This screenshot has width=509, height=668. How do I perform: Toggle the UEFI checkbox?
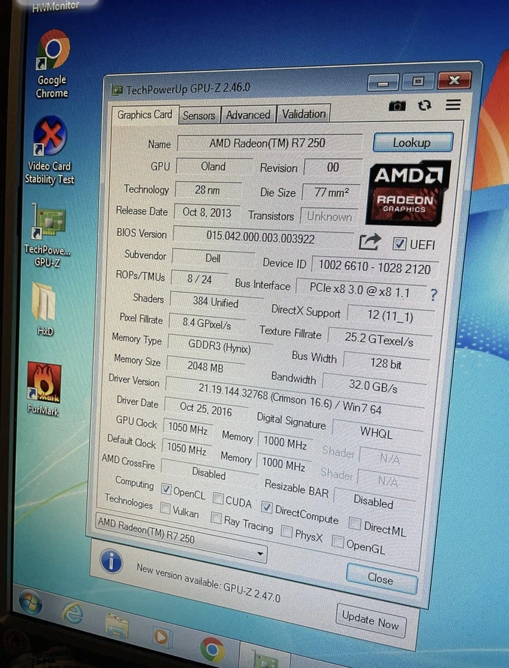[400, 244]
